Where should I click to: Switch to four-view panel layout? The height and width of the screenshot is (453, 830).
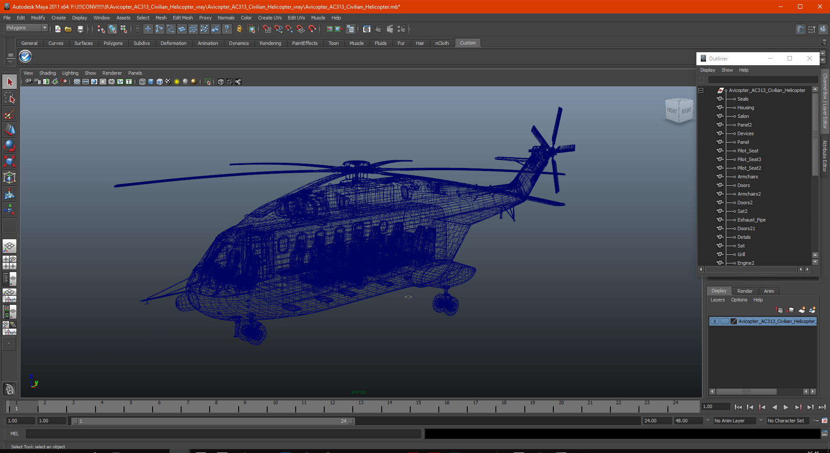(10, 263)
